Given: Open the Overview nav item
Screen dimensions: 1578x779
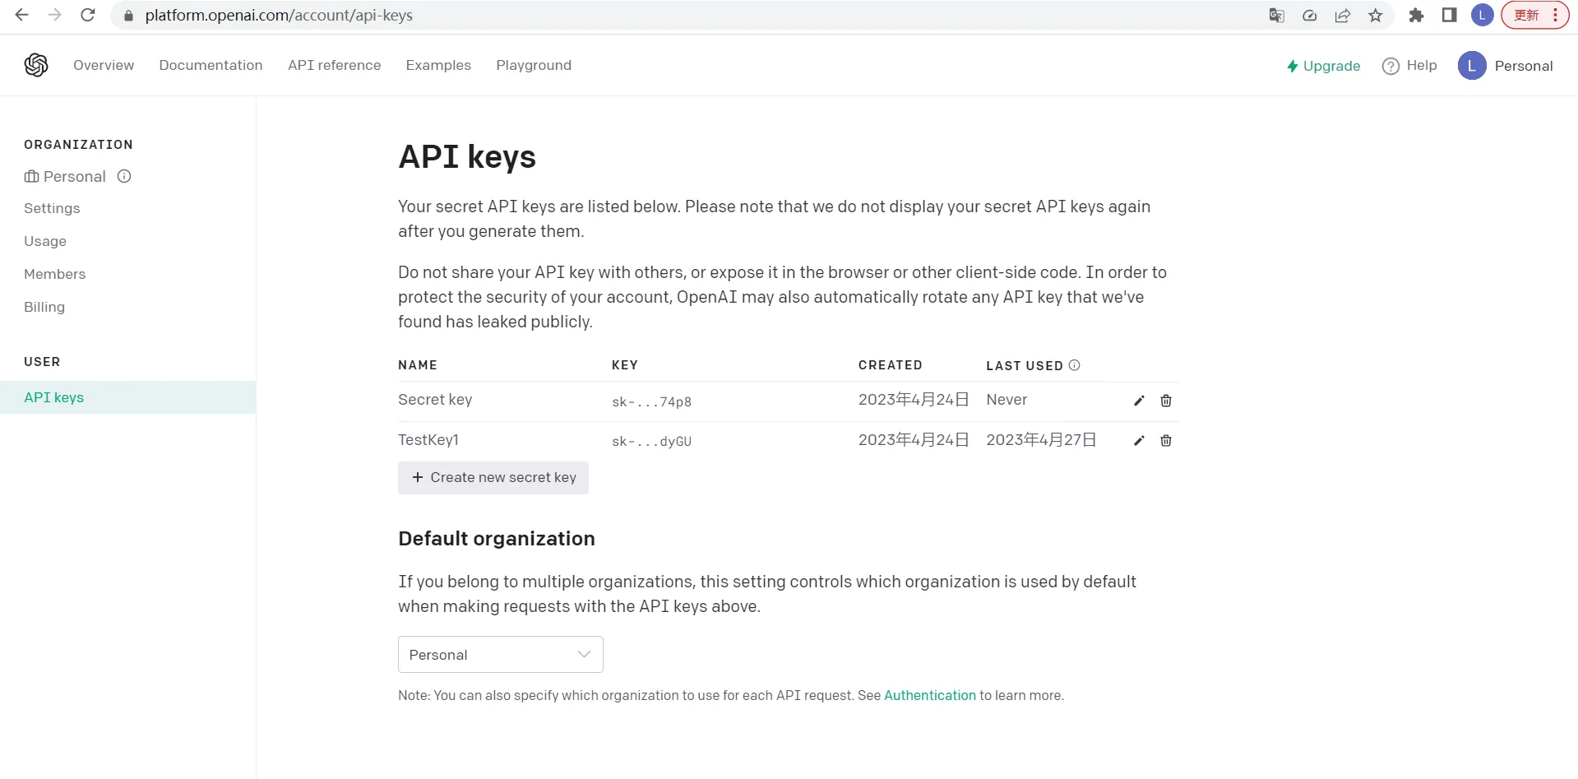Looking at the screenshot, I should (x=104, y=65).
